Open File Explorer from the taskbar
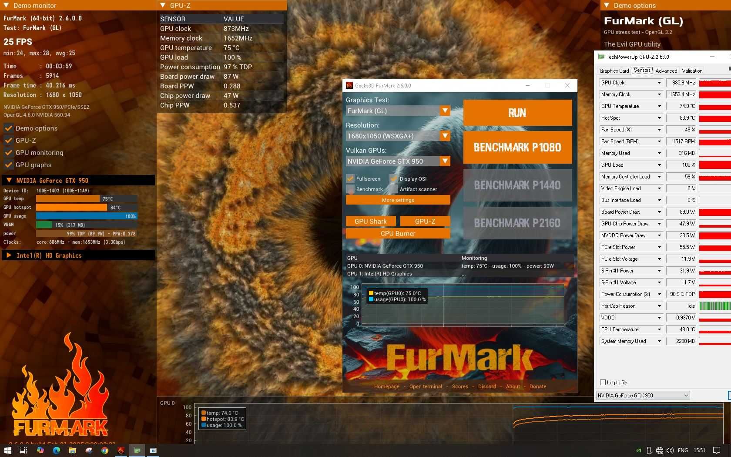This screenshot has width=731, height=457. pos(72,450)
